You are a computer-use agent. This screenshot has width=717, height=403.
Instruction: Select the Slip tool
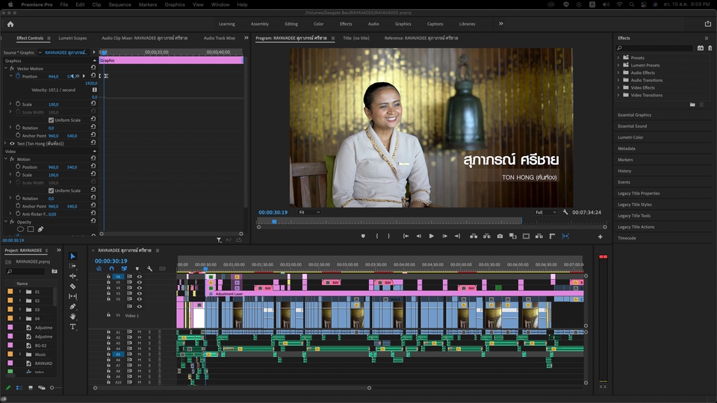72,296
